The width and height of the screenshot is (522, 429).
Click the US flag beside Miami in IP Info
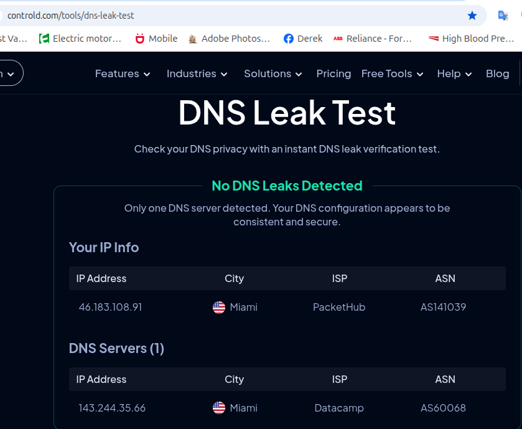coord(219,307)
